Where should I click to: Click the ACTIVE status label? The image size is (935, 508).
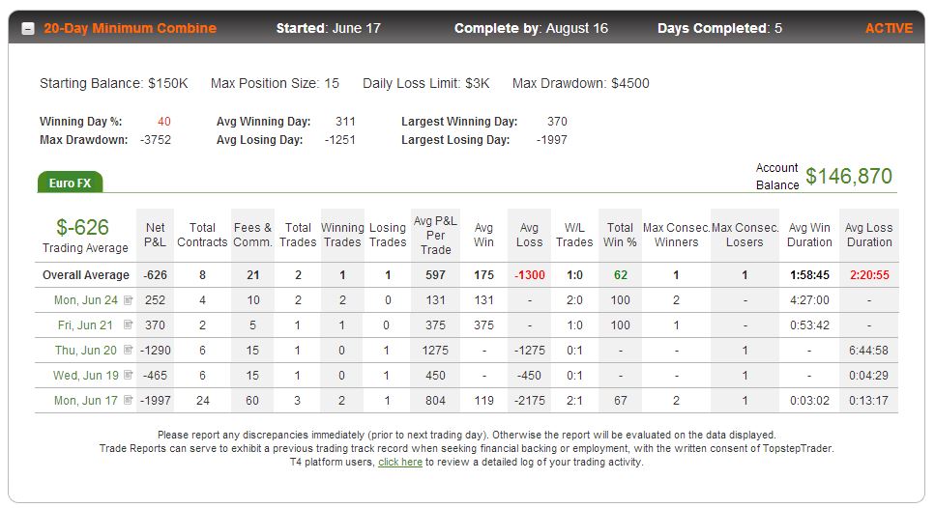point(890,28)
